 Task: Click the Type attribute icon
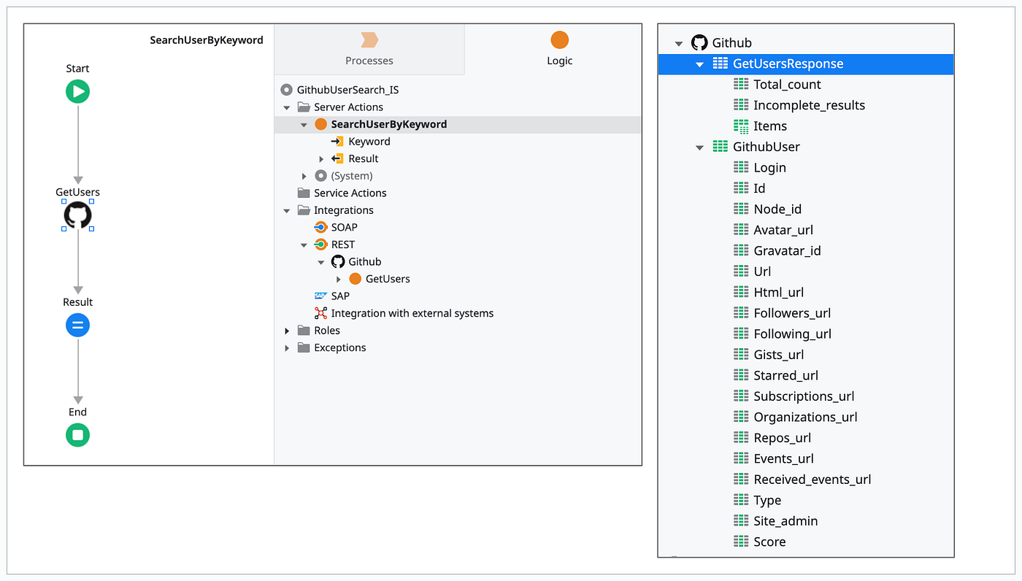741,500
